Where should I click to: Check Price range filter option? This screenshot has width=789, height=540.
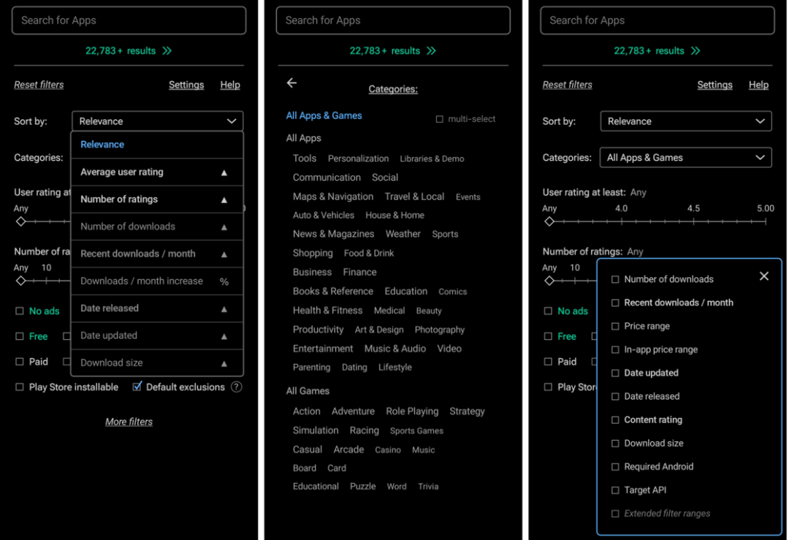pos(615,326)
